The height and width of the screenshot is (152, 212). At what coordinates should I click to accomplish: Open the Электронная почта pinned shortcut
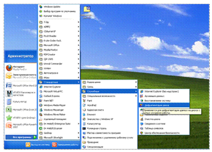[21, 76]
